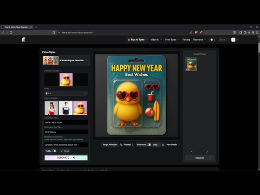Open View Details link
This screenshot has height=195, width=260.
pyautogui.click(x=173, y=145)
